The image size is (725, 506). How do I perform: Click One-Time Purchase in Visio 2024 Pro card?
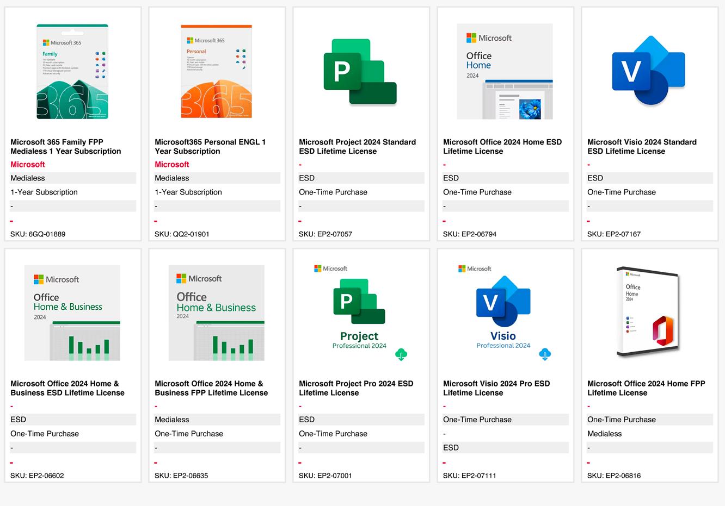[477, 420]
